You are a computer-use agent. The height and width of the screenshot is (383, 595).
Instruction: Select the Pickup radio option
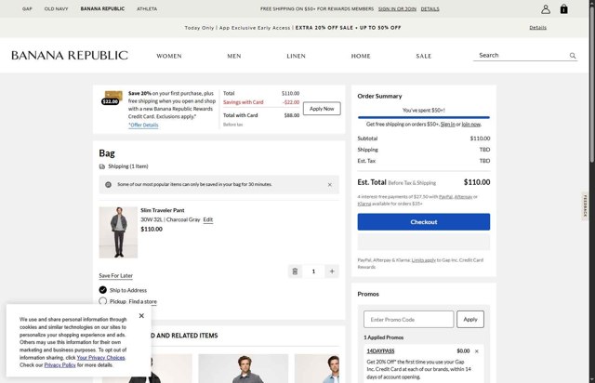click(x=103, y=301)
